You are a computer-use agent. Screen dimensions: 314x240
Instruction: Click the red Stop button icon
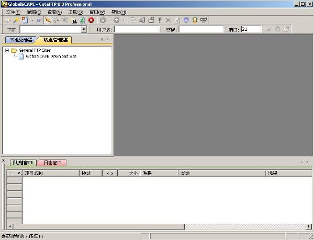[91, 20]
